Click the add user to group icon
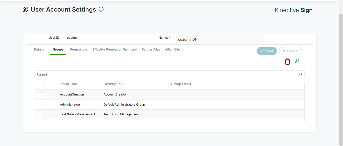343x146 pixels. 298,61
